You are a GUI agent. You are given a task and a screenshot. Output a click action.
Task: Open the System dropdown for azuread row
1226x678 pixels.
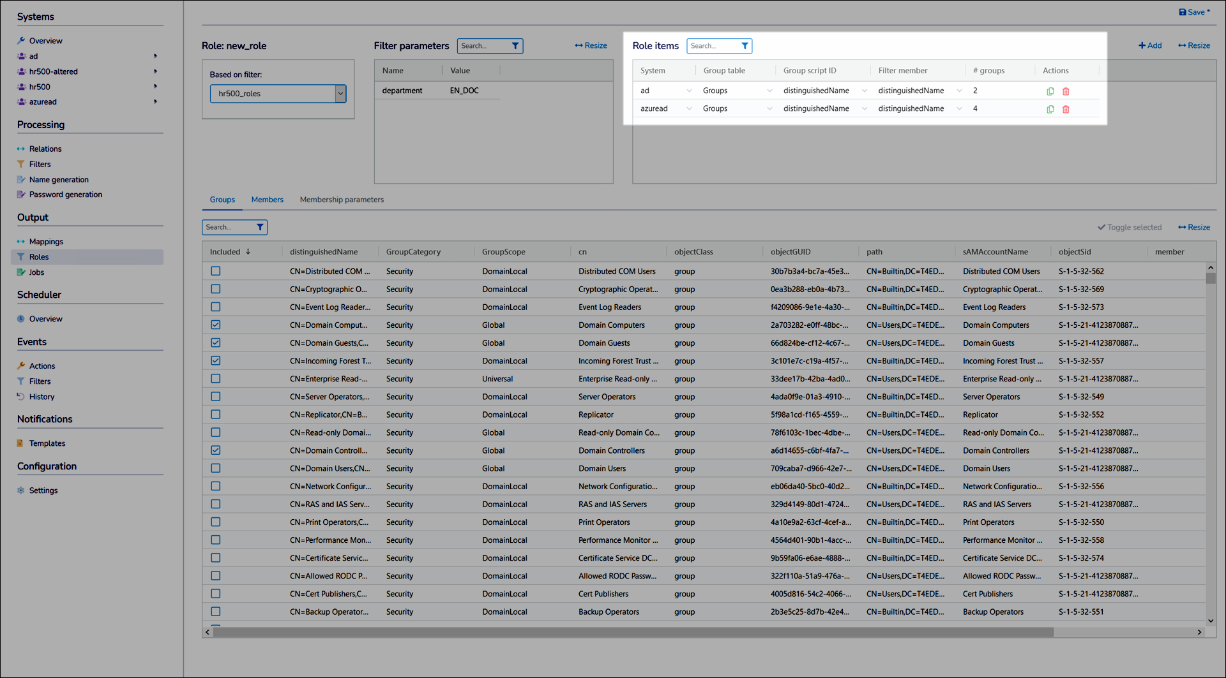[688, 109]
